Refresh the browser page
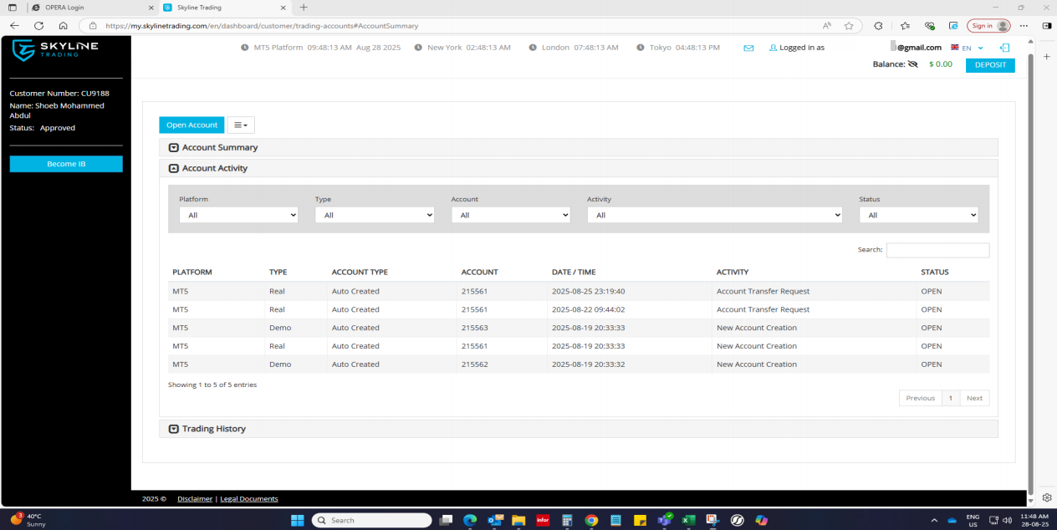Screen dimensions: 1057x530 pos(38,26)
